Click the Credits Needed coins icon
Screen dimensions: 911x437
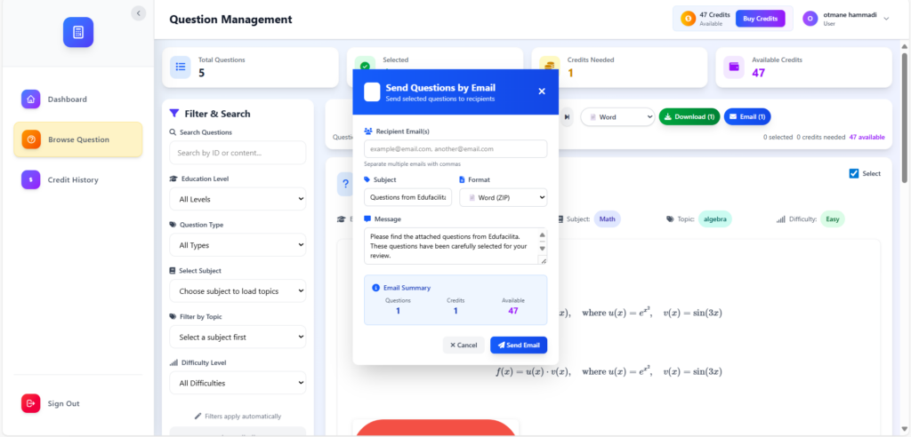tap(549, 67)
